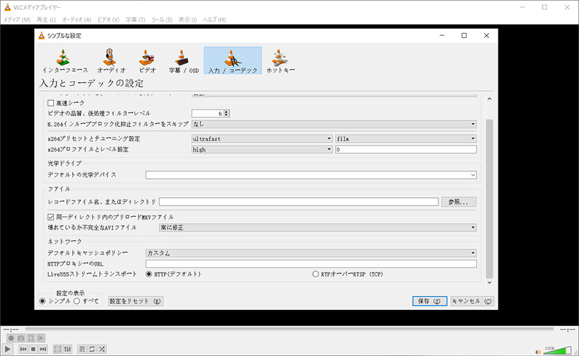The image size is (579, 356).
Task: Uncheck 同一ディレクトリ内のプリロードMKVファイル
Action: tap(51, 217)
